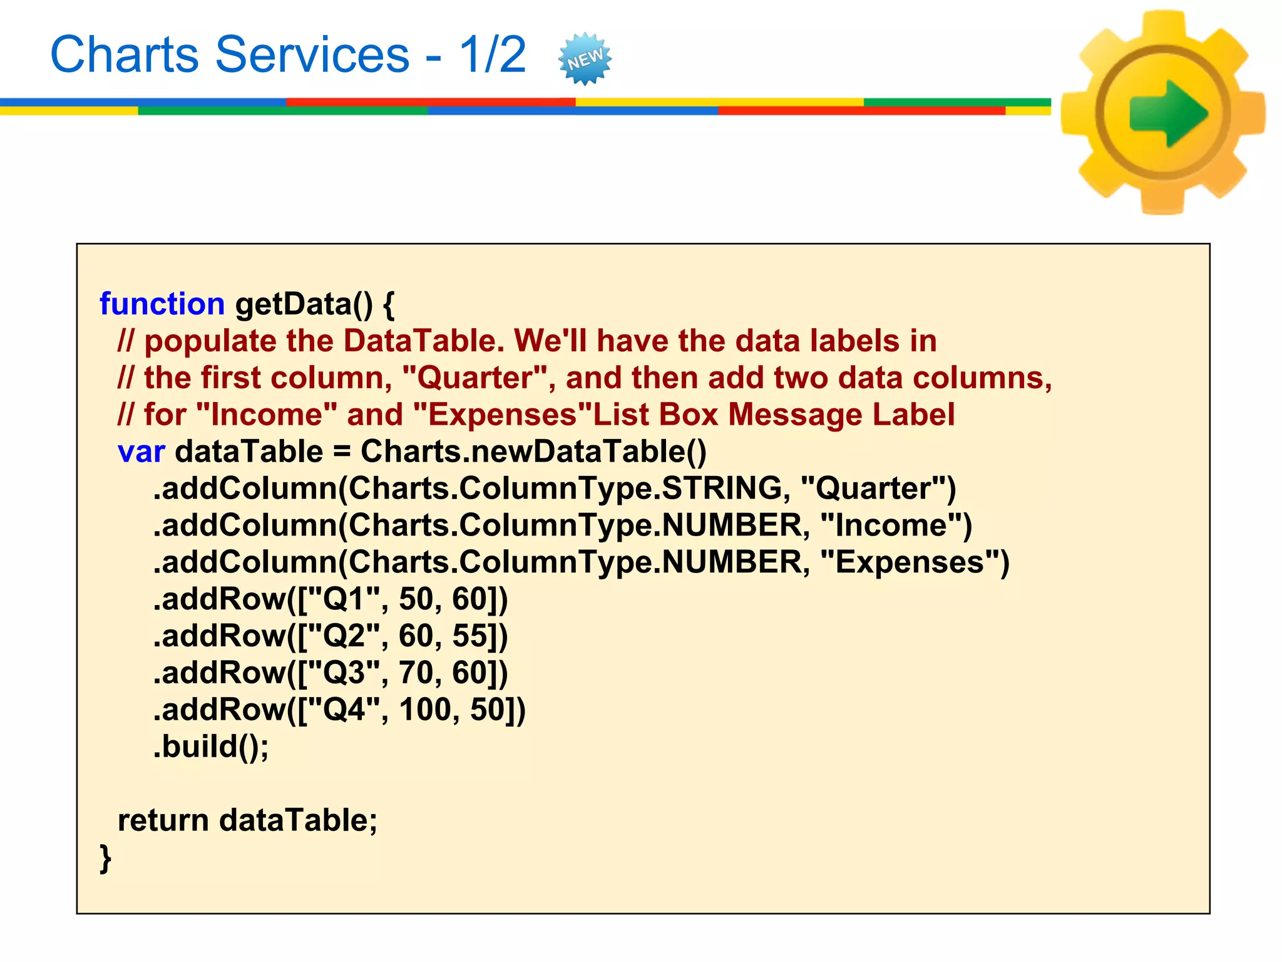Click the addColumn line with NUMBER "Income"
The height and width of the screenshot is (962, 1282).
click(562, 526)
